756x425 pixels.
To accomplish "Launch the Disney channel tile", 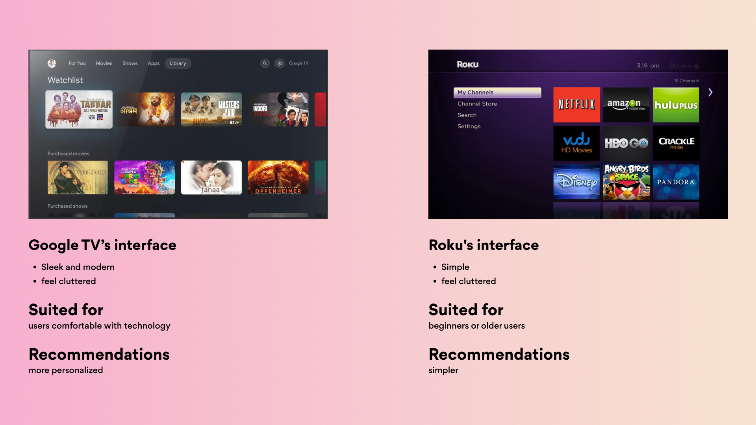I will [576, 182].
